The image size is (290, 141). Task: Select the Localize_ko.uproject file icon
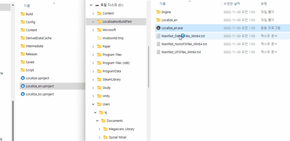pyautogui.click(x=22, y=94)
